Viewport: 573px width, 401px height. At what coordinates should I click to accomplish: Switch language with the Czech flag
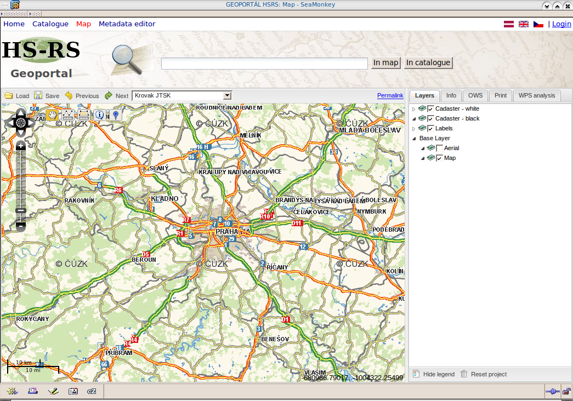point(538,24)
